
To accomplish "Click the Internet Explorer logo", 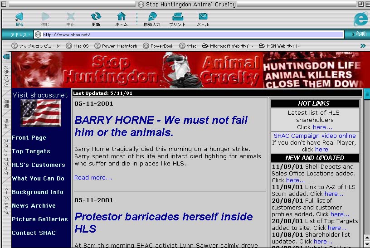I will 361,19.
